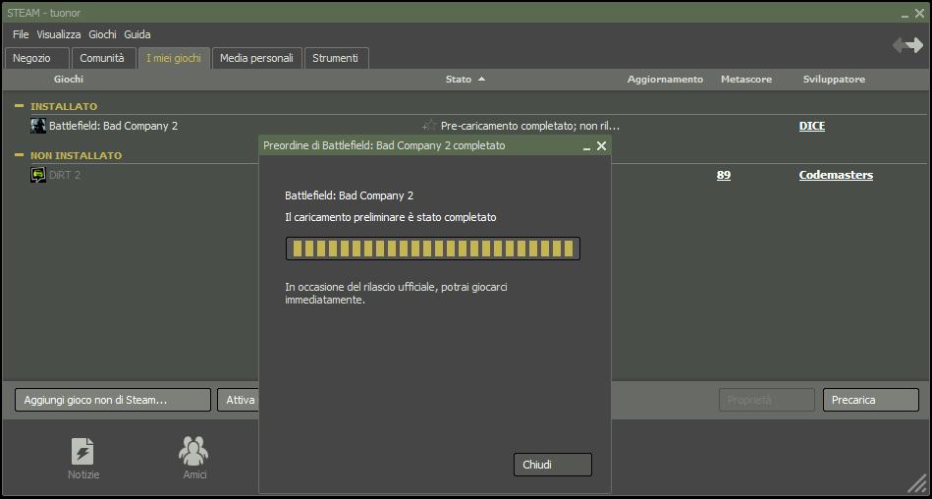Screen dimensions: 932x499
Task: Click the Preordine dialog title bar
Action: click(434, 145)
